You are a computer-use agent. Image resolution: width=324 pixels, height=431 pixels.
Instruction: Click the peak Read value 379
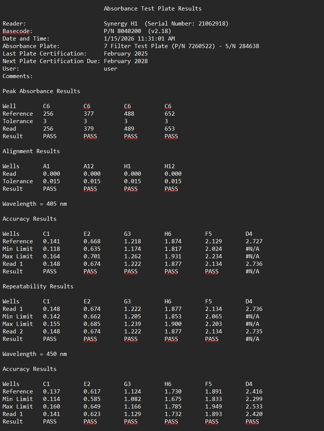point(88,129)
